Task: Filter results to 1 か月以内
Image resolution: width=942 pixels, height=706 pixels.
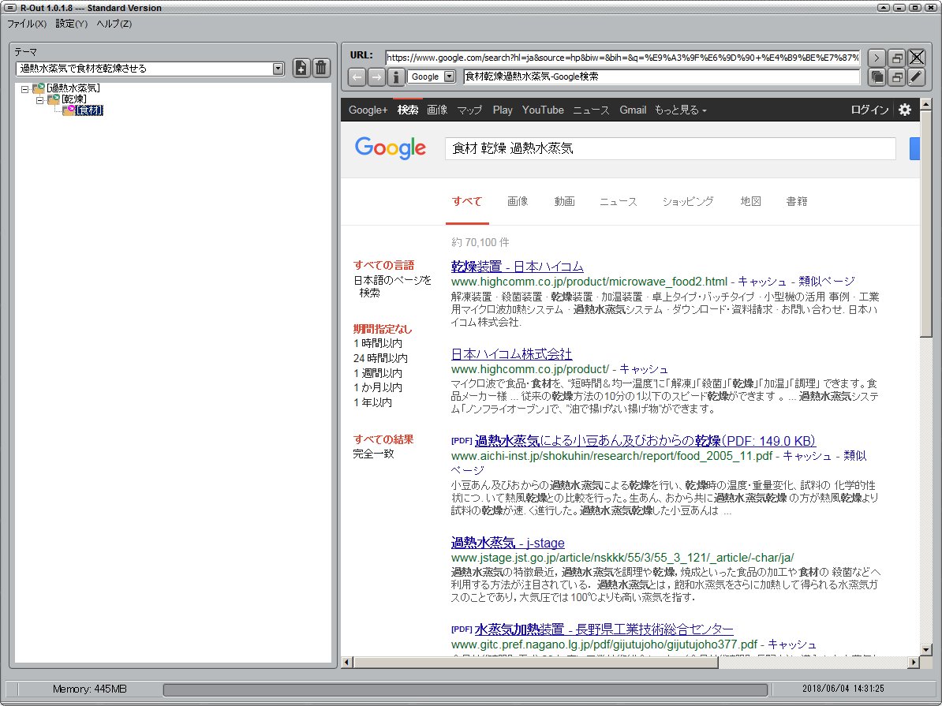Action: pos(377,387)
